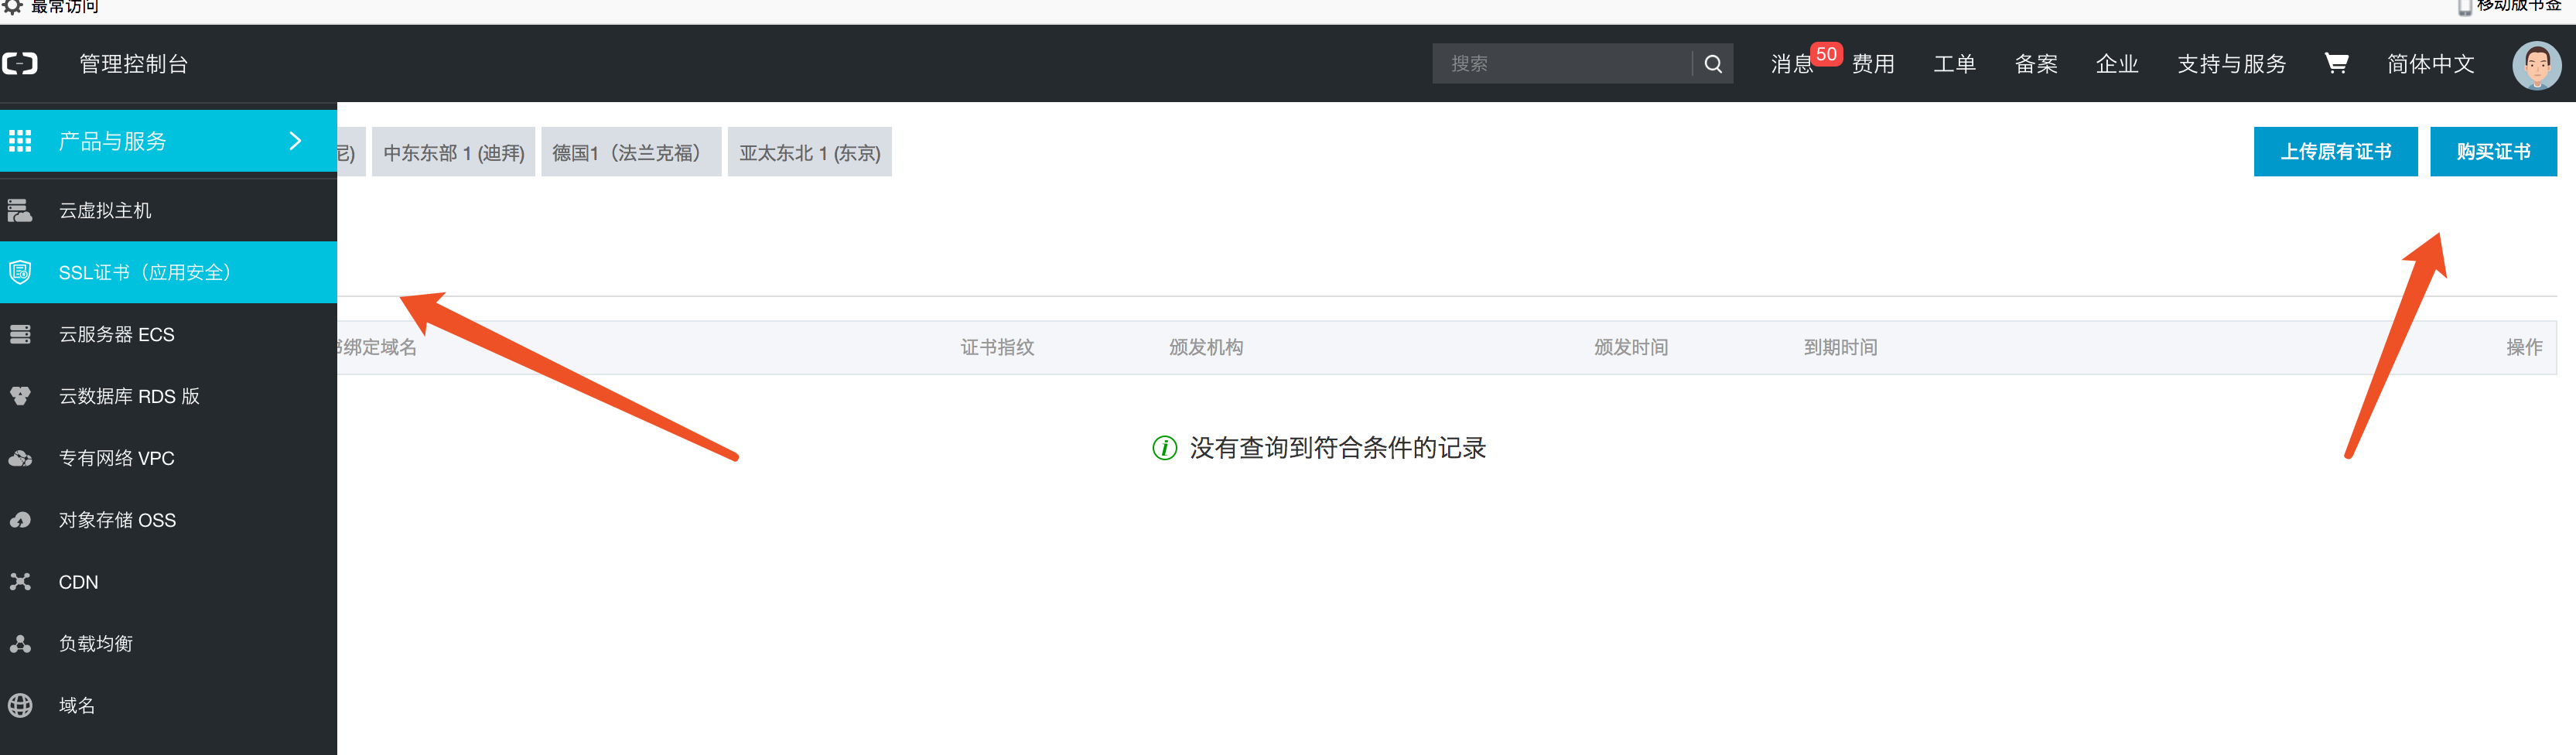
Task: Open 简体中文 language dropdown
Action: 2430,64
